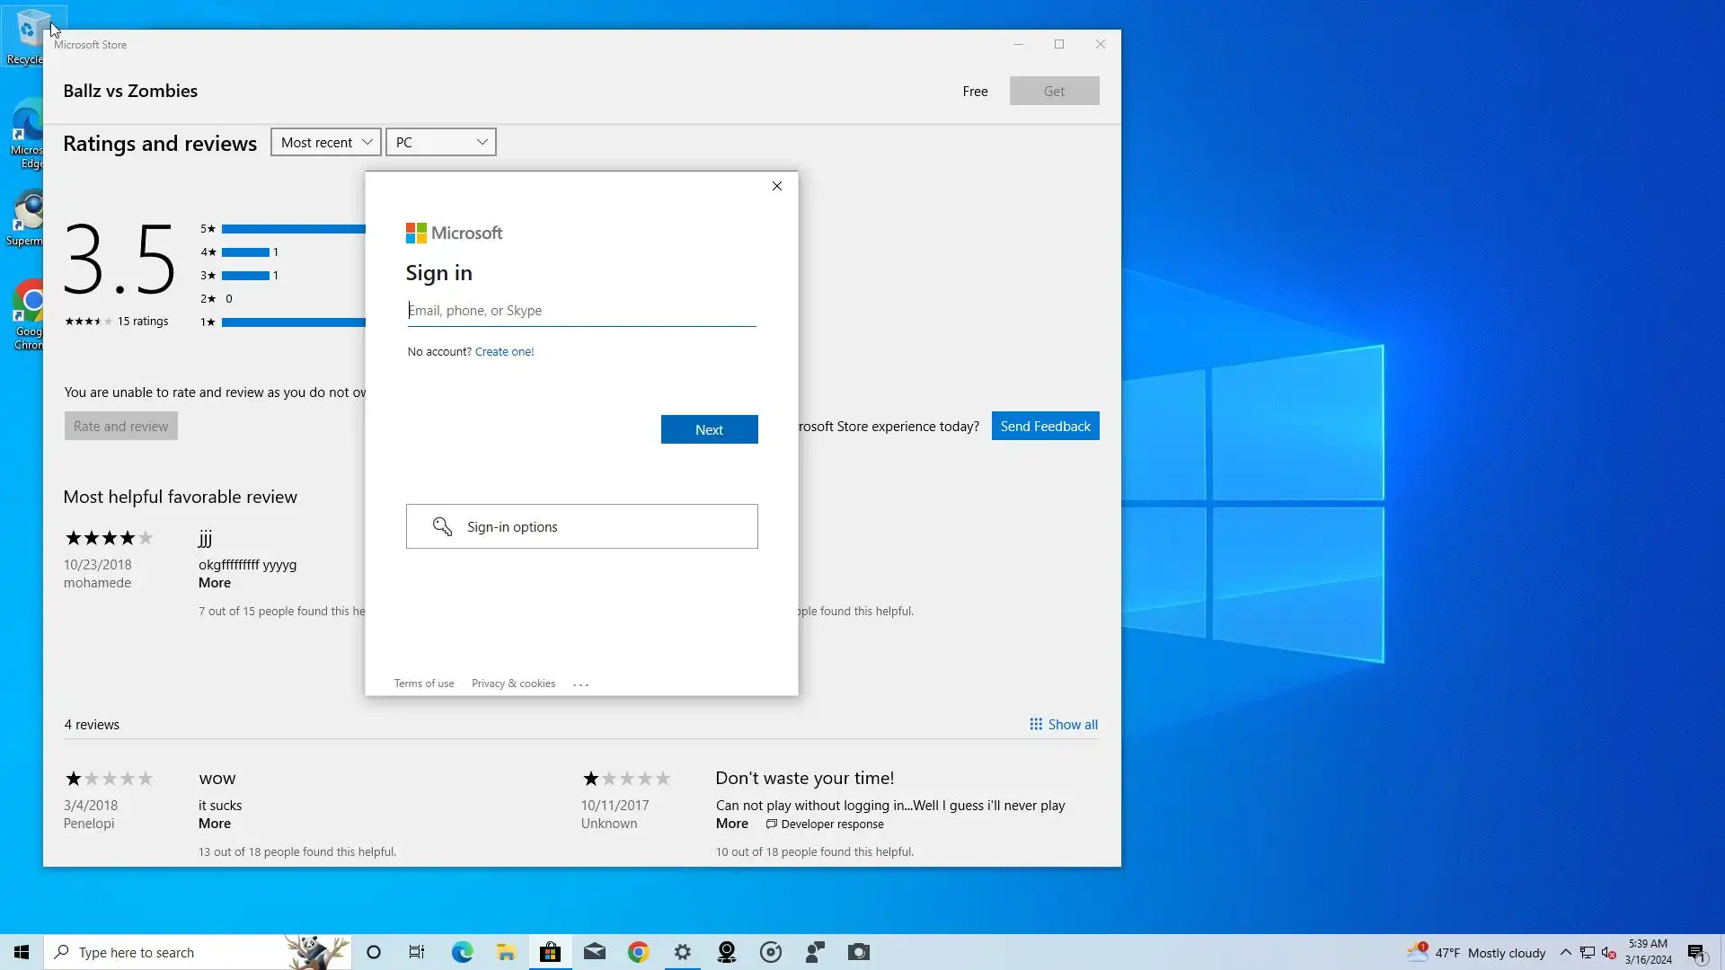1725x970 pixels.
Task: Click the Create one! account link
Action: [x=504, y=352]
